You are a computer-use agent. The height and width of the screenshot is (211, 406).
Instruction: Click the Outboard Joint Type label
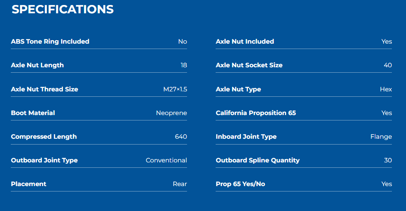coord(44,160)
